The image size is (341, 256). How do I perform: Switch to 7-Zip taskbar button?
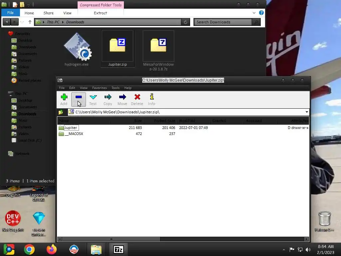coord(119,249)
